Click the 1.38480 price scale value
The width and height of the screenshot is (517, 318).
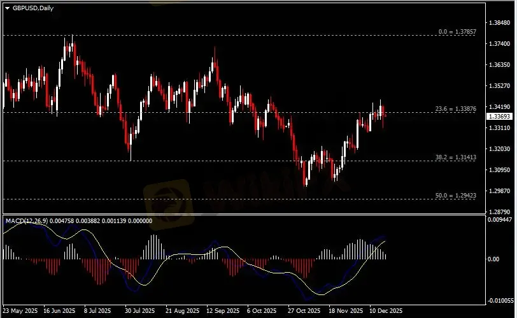500,23
